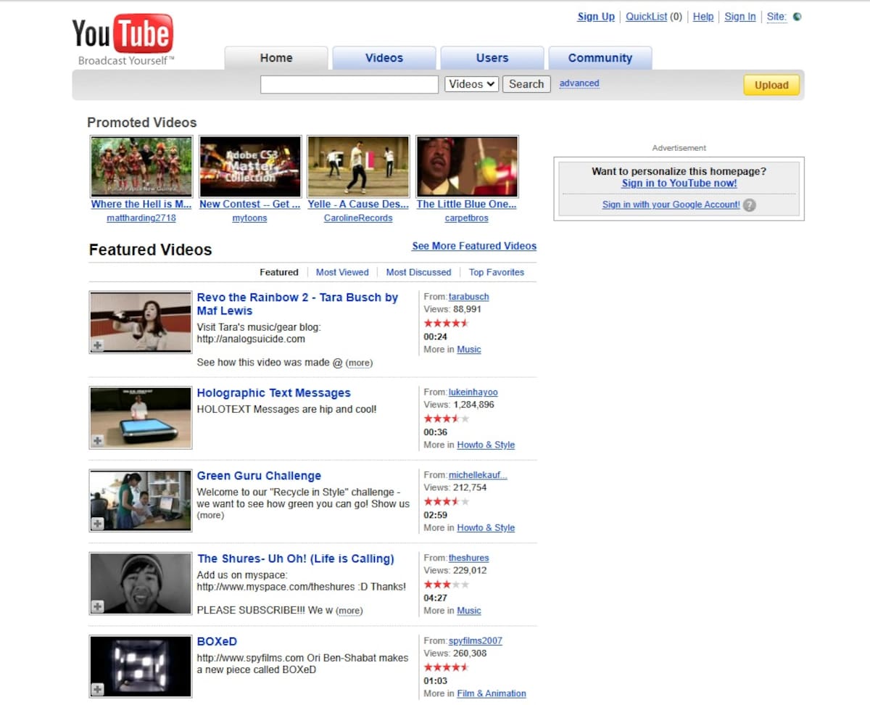The height and width of the screenshot is (705, 870).
Task: Select the Featured filter
Action: click(x=279, y=272)
